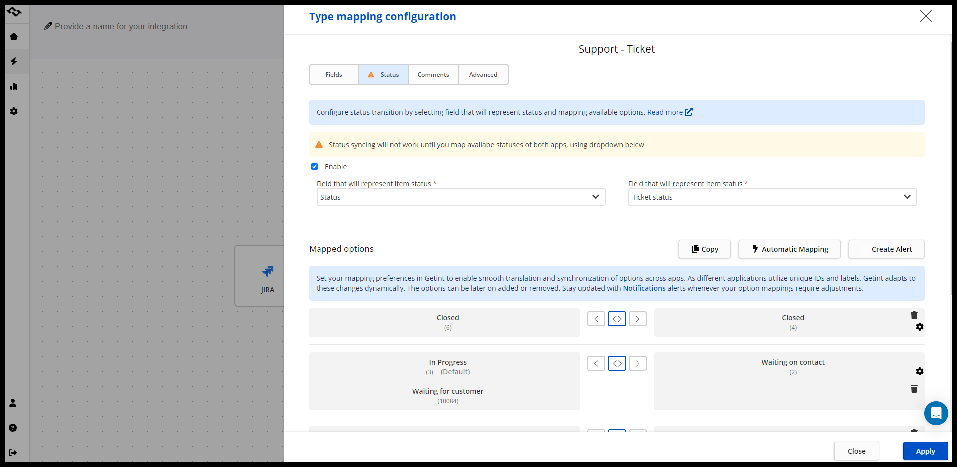Open the Read more link
The height and width of the screenshot is (467, 957).
(x=669, y=112)
